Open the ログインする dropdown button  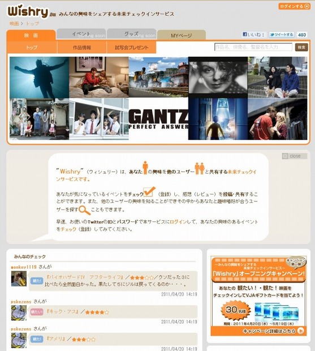(294, 6)
